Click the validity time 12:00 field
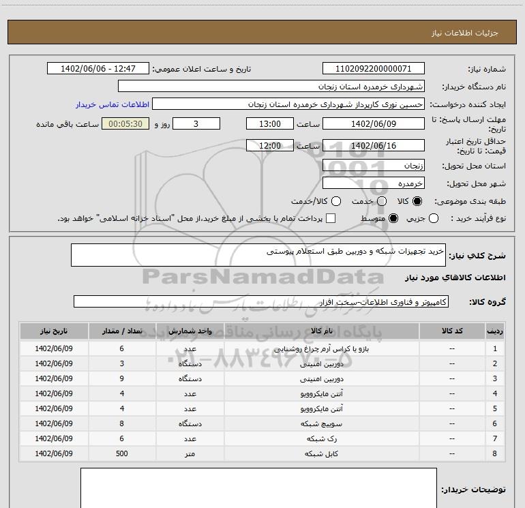The image size is (525, 508). [270, 145]
